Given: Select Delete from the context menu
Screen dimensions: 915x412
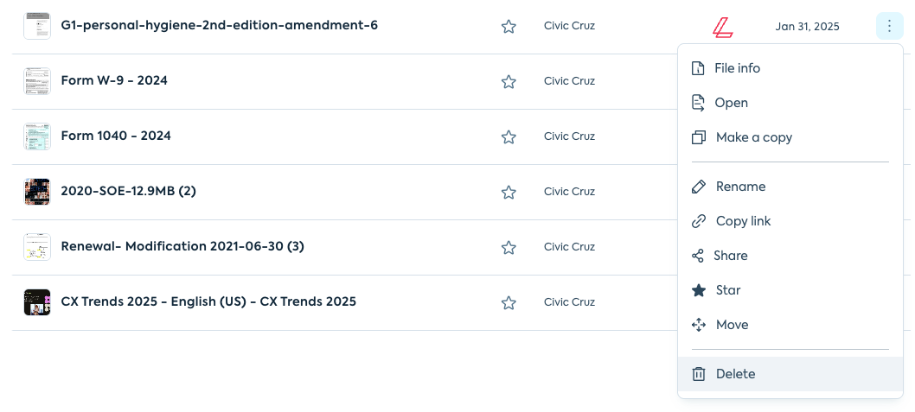Looking at the screenshot, I should tap(735, 374).
